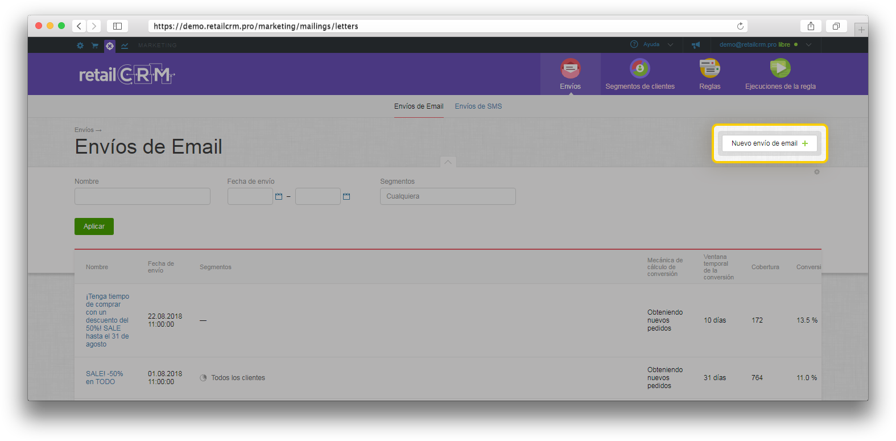Click the browser address bar URL
Image resolution: width=896 pixels, height=441 pixels.
click(x=256, y=26)
